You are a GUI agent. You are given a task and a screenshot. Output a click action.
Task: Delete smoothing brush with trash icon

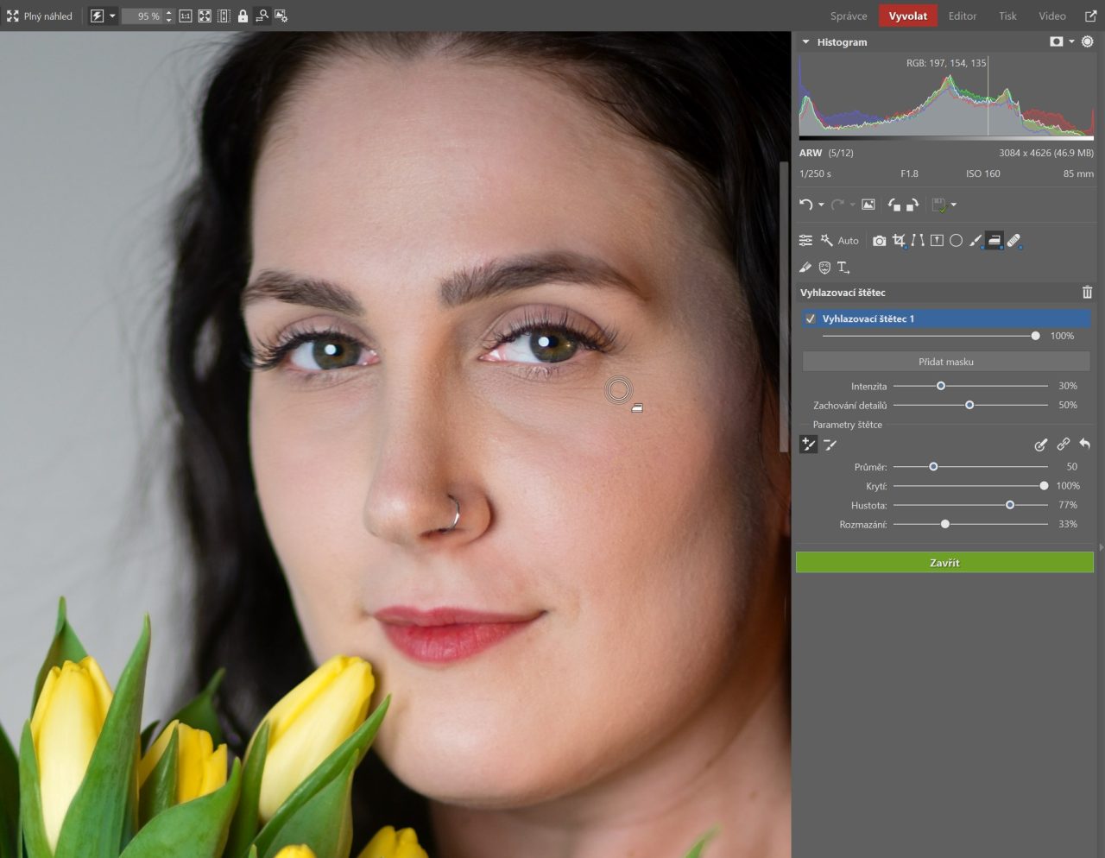click(x=1087, y=293)
